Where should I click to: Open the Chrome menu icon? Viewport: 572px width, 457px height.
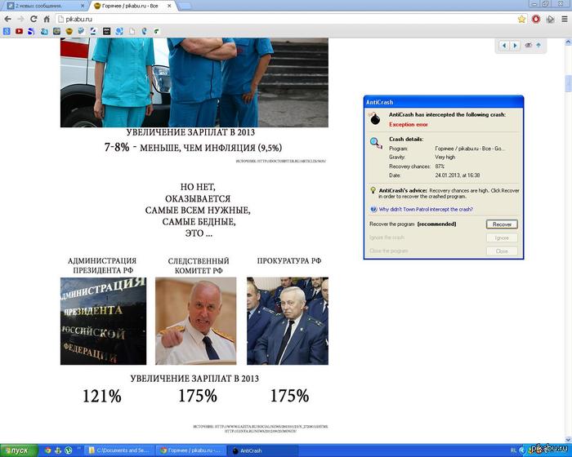tap(564, 18)
